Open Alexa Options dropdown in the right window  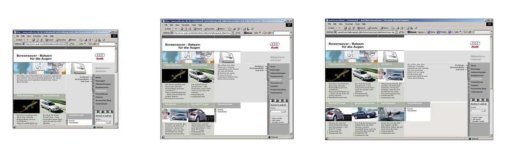[422, 32]
